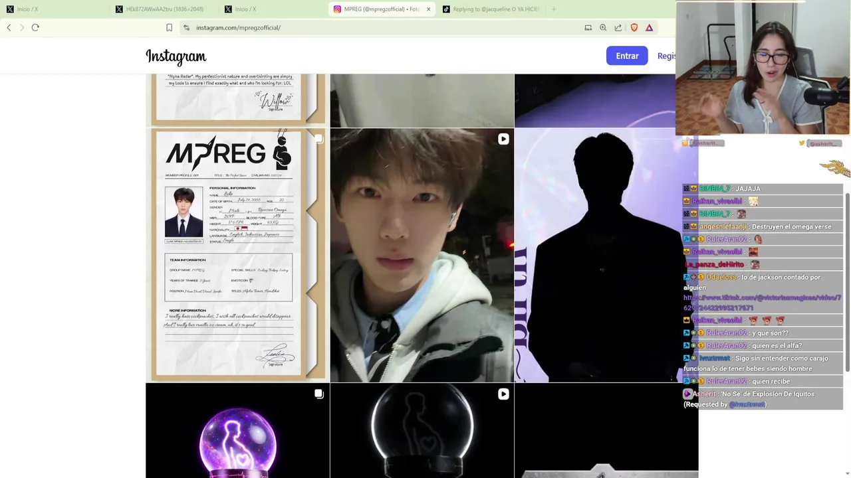Open the white outline lightstick reel
Viewport: 851px width, 478px height.
[x=422, y=431]
